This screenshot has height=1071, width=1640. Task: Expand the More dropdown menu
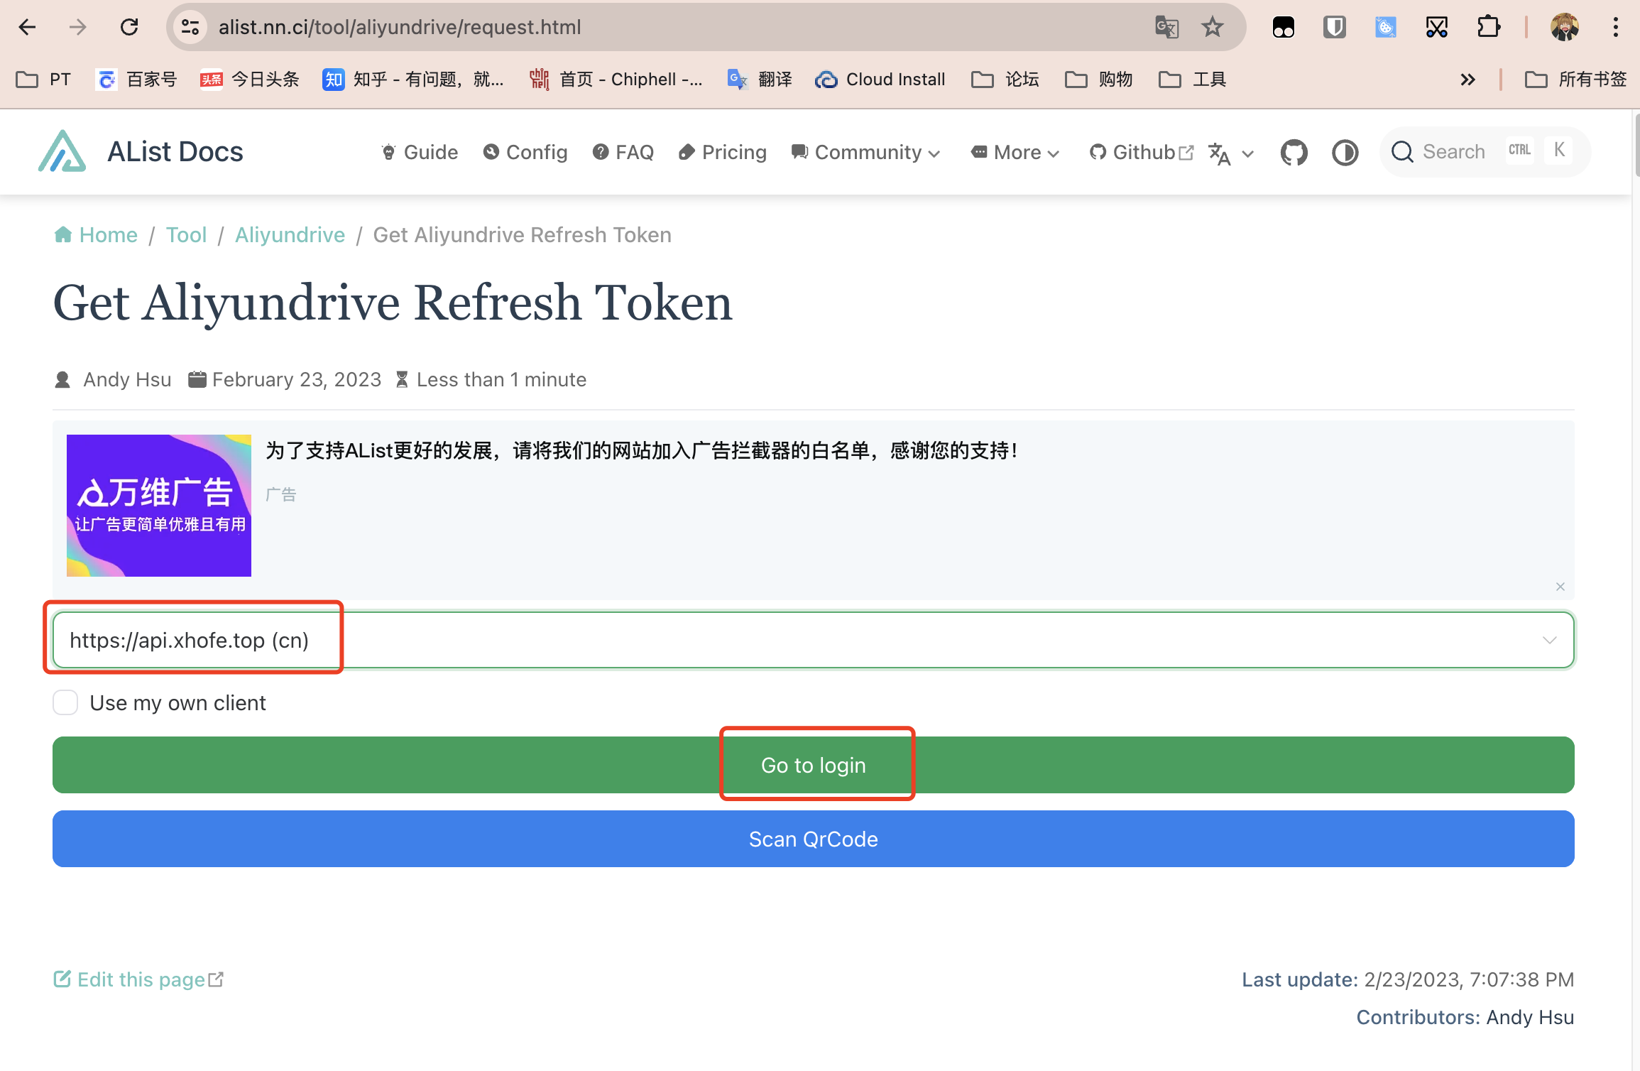pos(1015,152)
